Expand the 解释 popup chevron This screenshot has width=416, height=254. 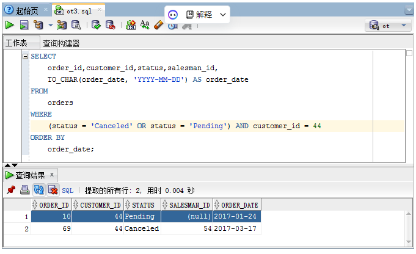pos(222,14)
